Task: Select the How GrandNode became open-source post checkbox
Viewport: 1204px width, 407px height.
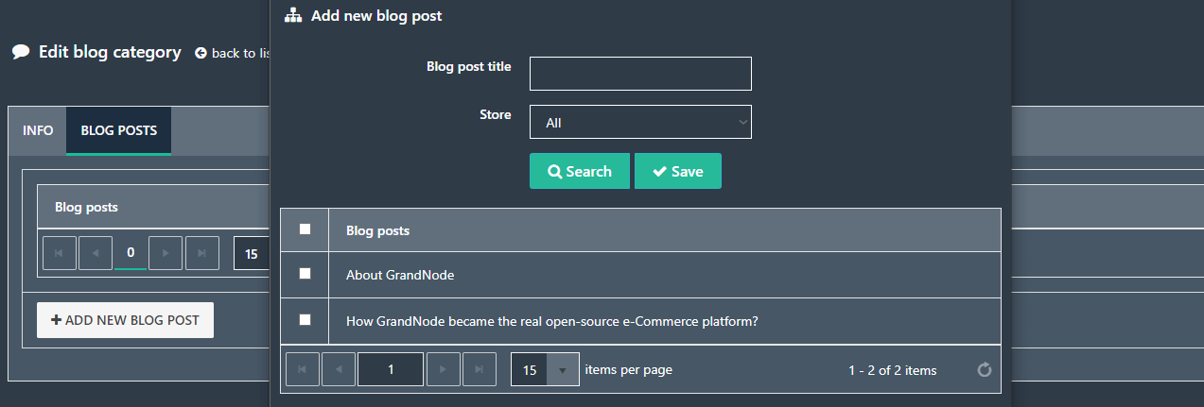Action: click(305, 320)
